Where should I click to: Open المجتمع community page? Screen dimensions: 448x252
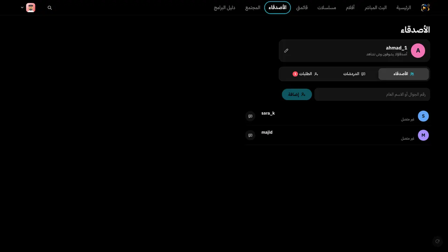(x=253, y=7)
